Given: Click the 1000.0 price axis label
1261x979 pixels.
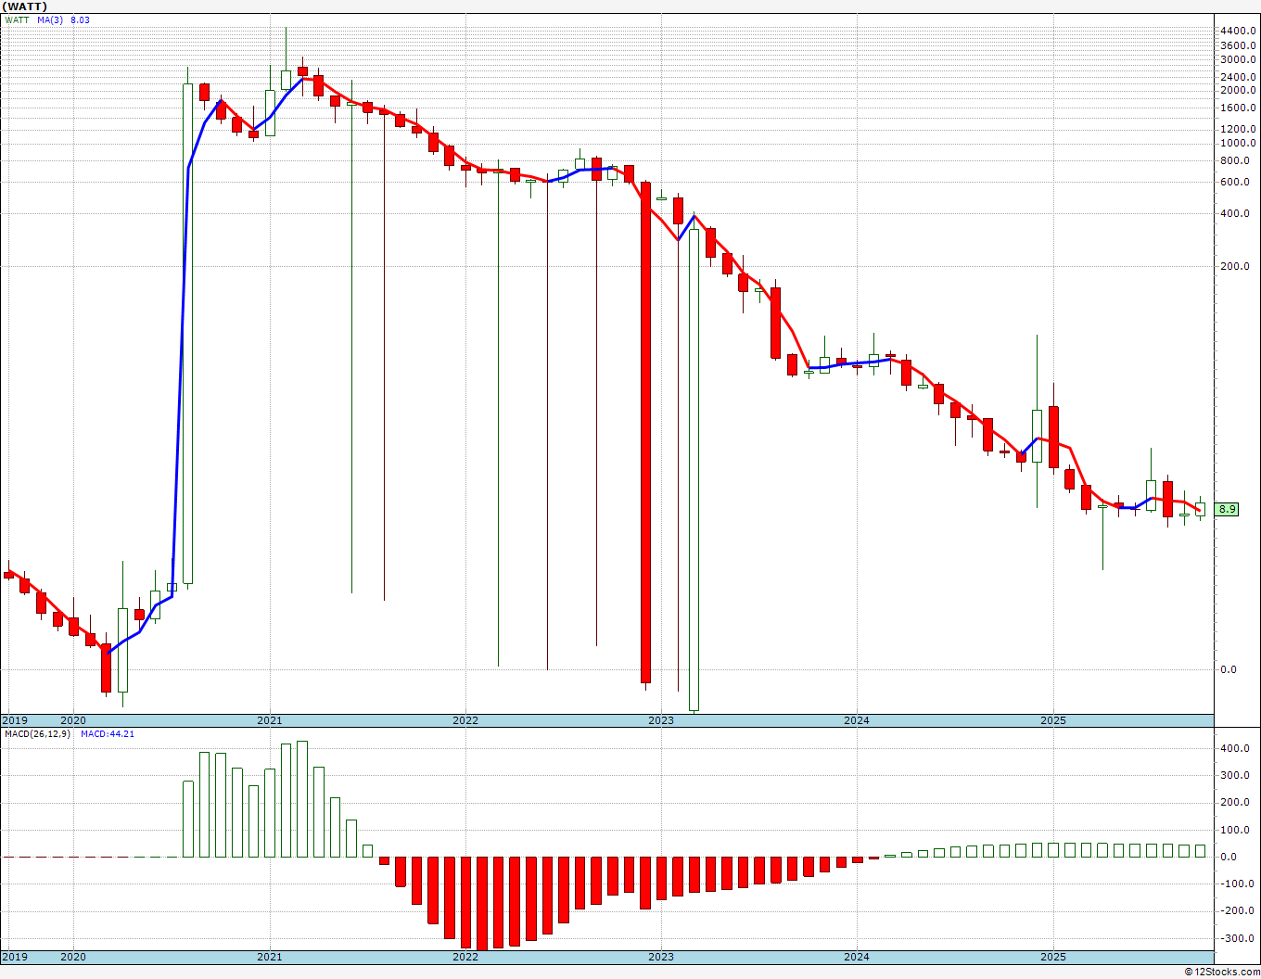Looking at the screenshot, I should pos(1239,143).
